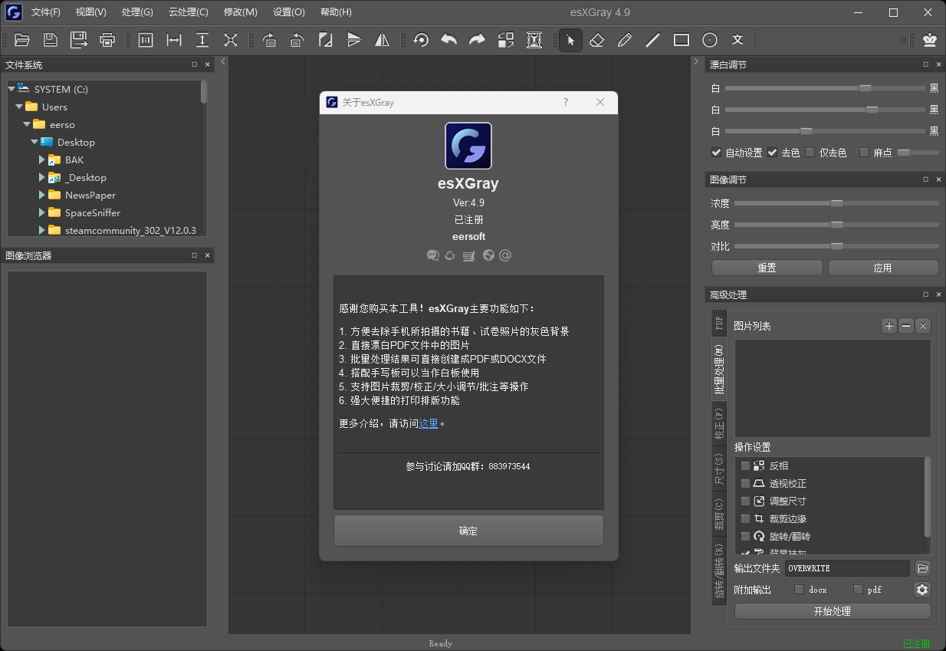Click the 应用 button

click(x=883, y=268)
